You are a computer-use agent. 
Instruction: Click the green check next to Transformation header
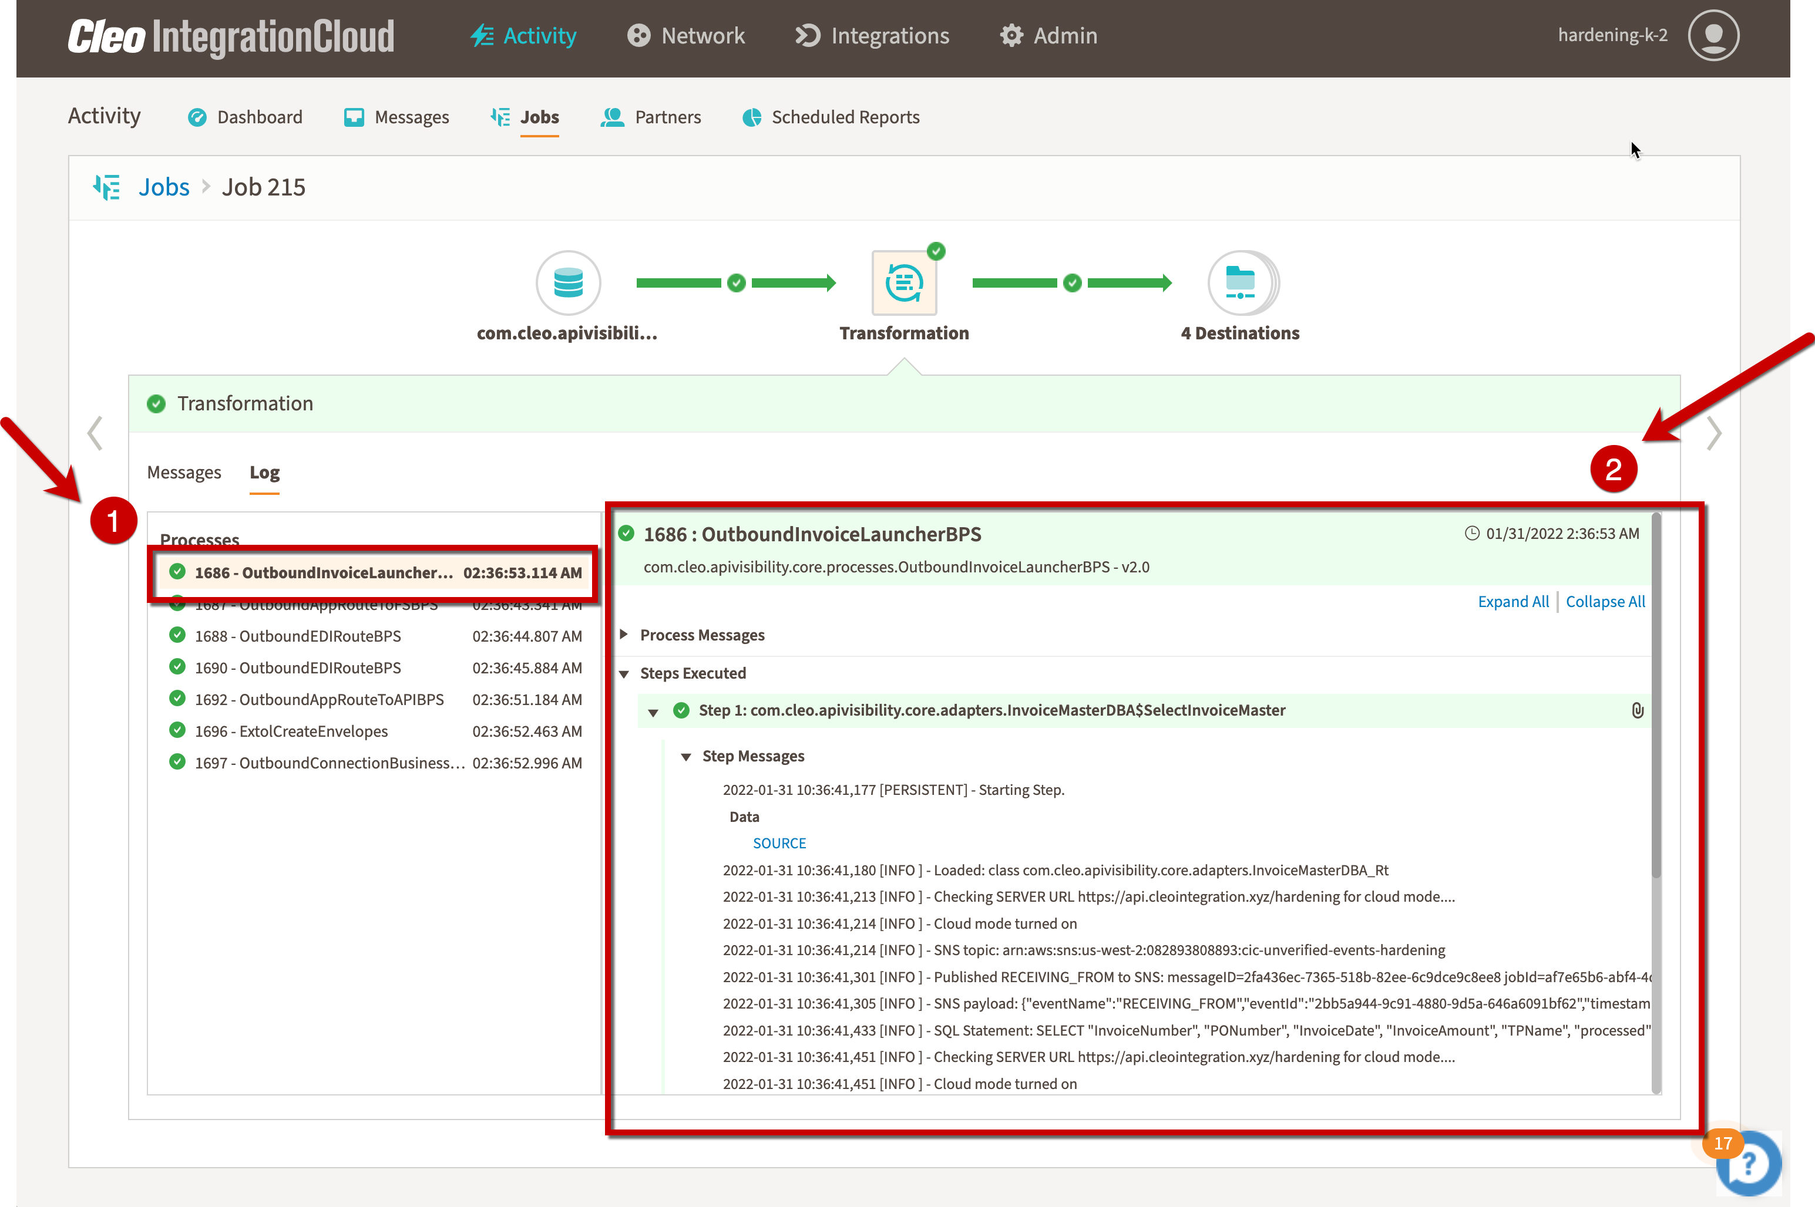tap(156, 403)
